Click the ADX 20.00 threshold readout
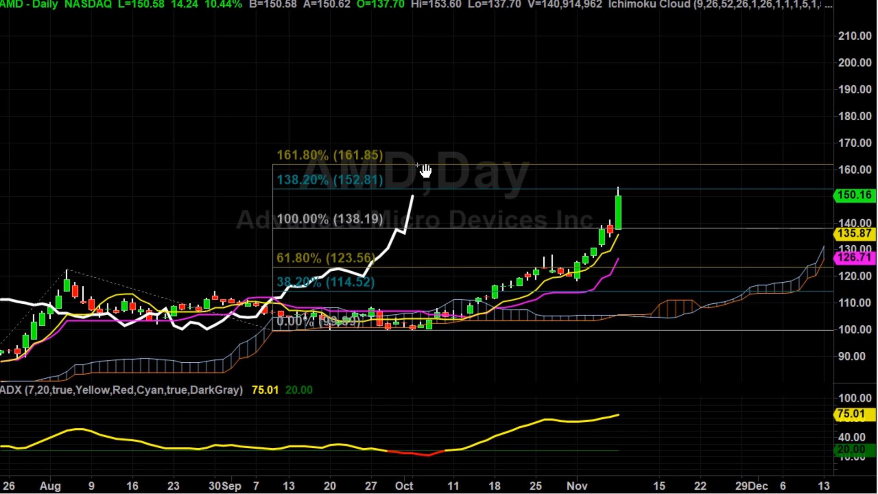This screenshot has height=494, width=878. (299, 390)
